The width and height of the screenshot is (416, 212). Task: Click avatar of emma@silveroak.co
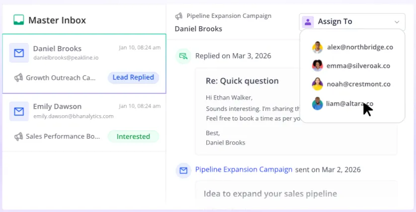(317, 66)
